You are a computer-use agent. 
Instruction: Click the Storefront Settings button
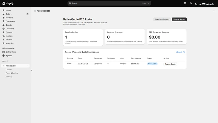coord(162,19)
